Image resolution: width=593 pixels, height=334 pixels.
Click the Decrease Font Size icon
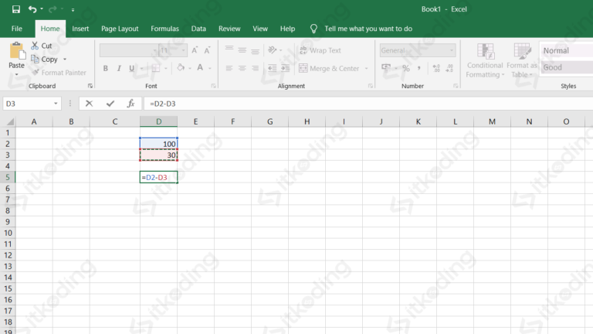[207, 50]
